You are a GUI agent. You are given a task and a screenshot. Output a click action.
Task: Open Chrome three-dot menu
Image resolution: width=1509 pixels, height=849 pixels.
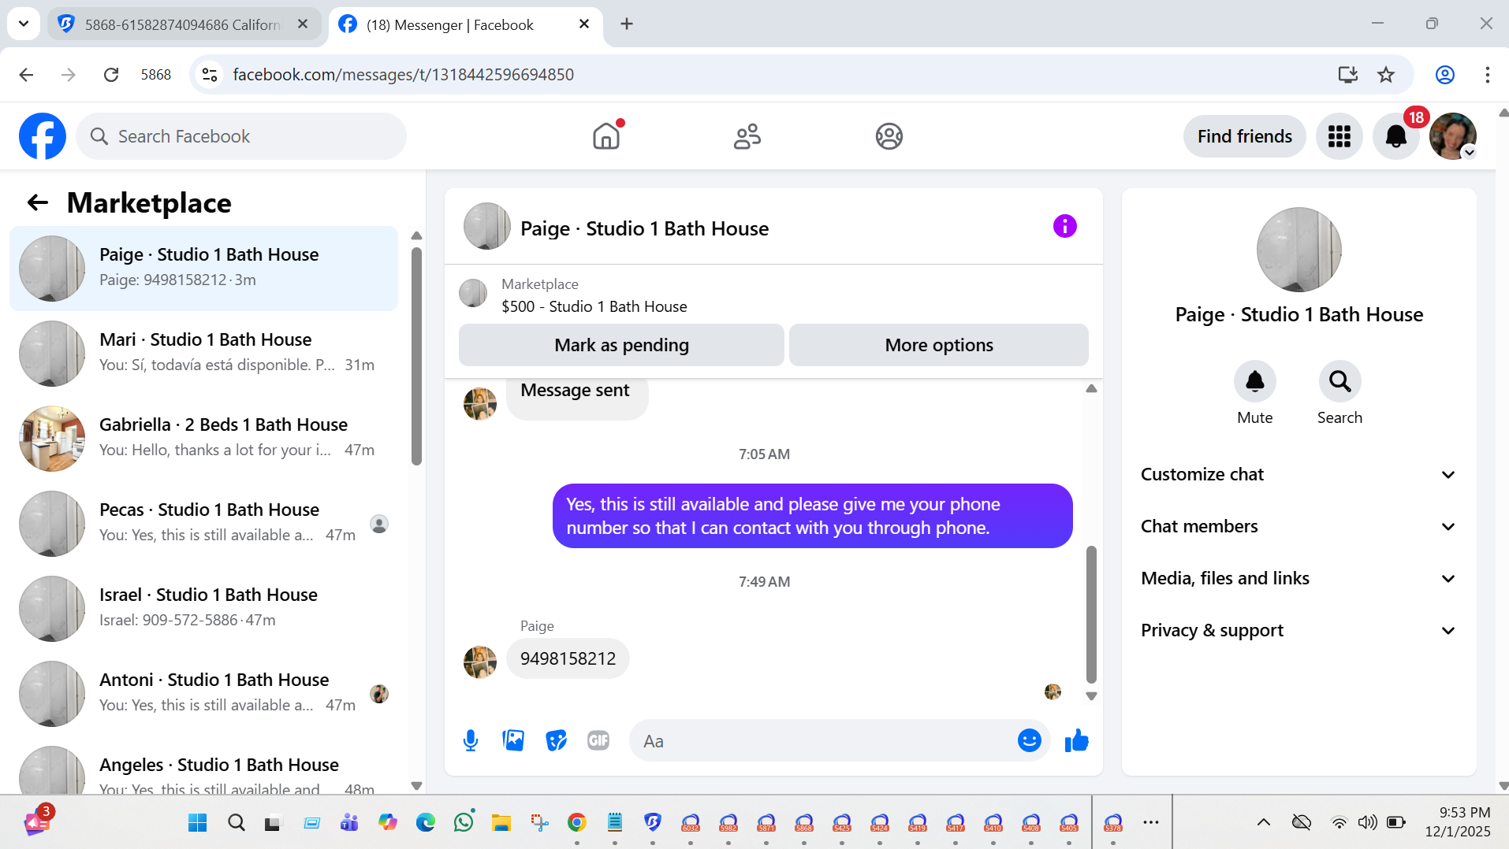coord(1488,75)
